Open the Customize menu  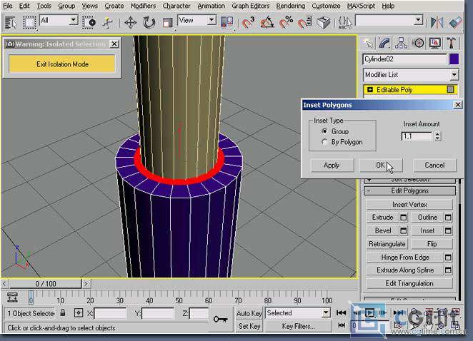(x=326, y=6)
